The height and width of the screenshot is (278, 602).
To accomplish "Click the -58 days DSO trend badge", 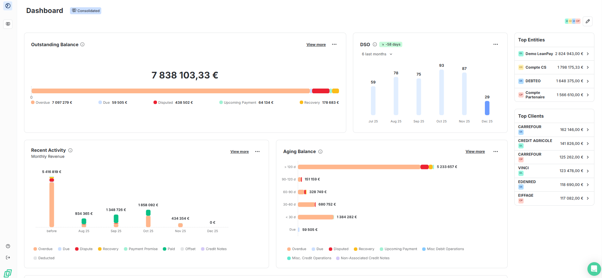I will 391,44.
